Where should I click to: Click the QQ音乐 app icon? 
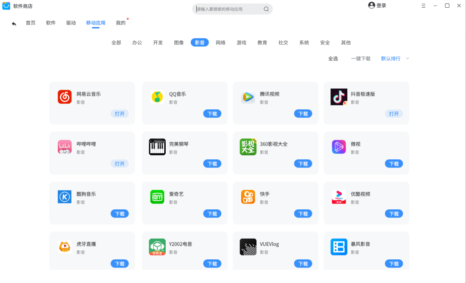157,97
